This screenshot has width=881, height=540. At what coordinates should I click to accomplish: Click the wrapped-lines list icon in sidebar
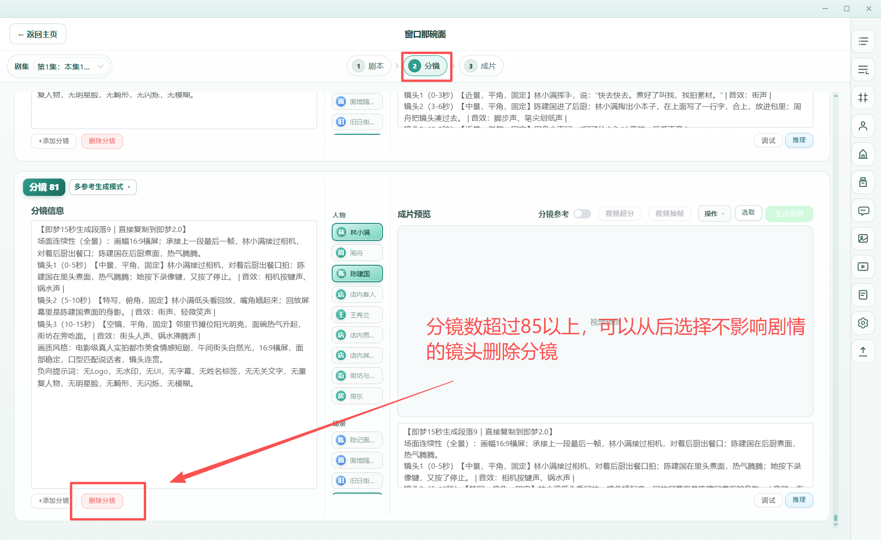tap(863, 69)
